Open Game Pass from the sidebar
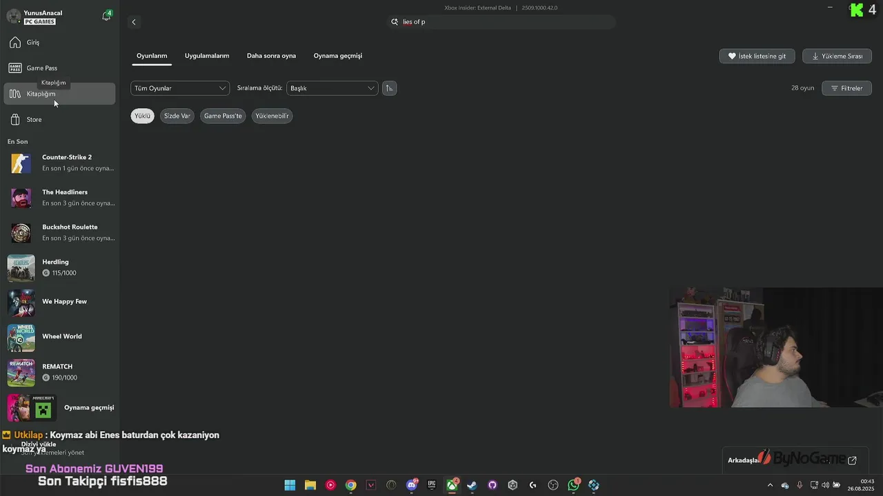 point(59,68)
